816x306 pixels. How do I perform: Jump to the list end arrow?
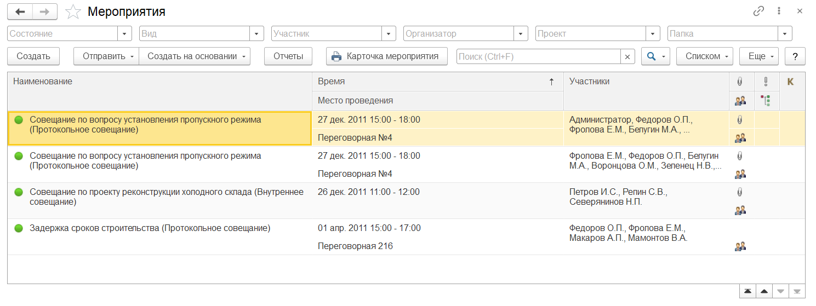pos(797,292)
